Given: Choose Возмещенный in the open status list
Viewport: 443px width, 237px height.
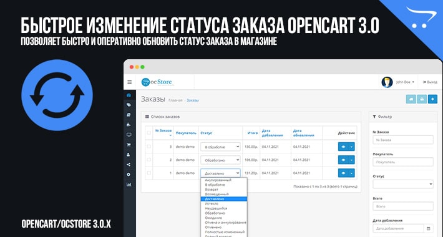Looking at the screenshot, I should (224, 195).
